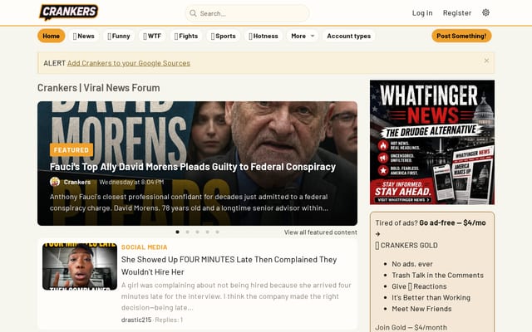Click the Log in link
This screenshot has width=532, height=332.
coord(422,13)
